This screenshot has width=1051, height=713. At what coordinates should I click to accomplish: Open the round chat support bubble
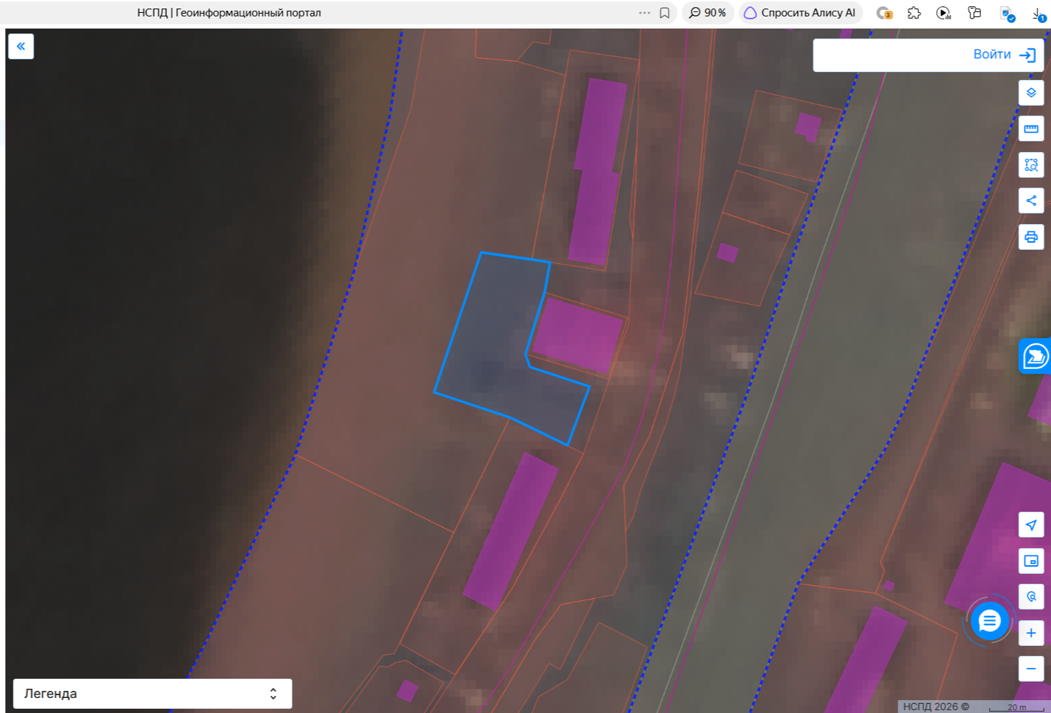pos(989,621)
